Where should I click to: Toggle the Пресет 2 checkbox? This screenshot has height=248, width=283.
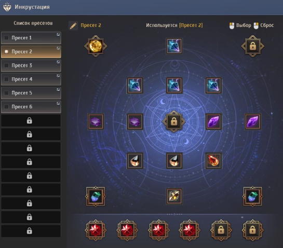(7, 51)
